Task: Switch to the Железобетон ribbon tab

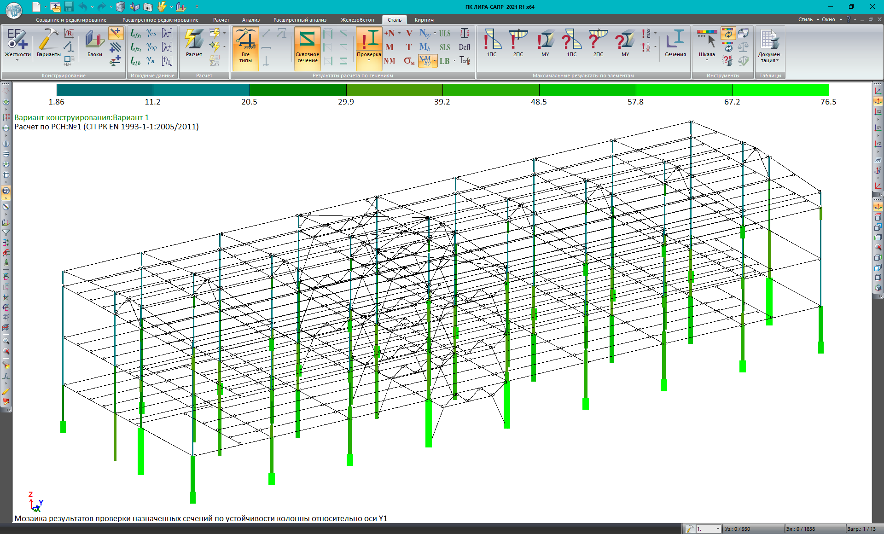Action: [x=357, y=20]
